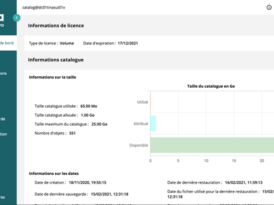Click the green Disponible bar in chart
Viewport: 274px width, 205px height.
pyautogui.click(x=212, y=145)
